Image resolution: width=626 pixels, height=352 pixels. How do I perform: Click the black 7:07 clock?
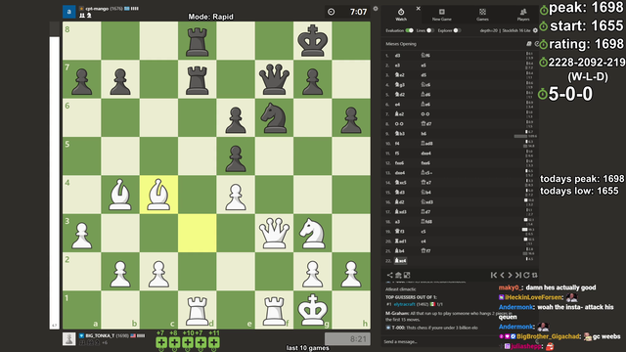pyautogui.click(x=347, y=12)
